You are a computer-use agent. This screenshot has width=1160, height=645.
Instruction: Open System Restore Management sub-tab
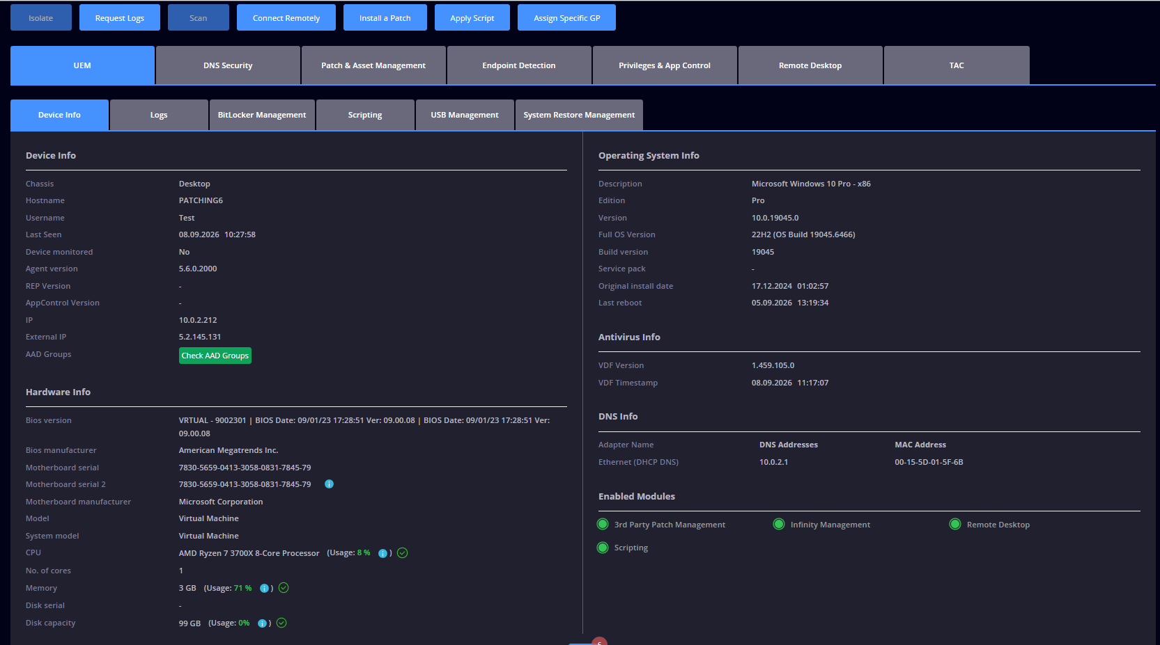(579, 115)
